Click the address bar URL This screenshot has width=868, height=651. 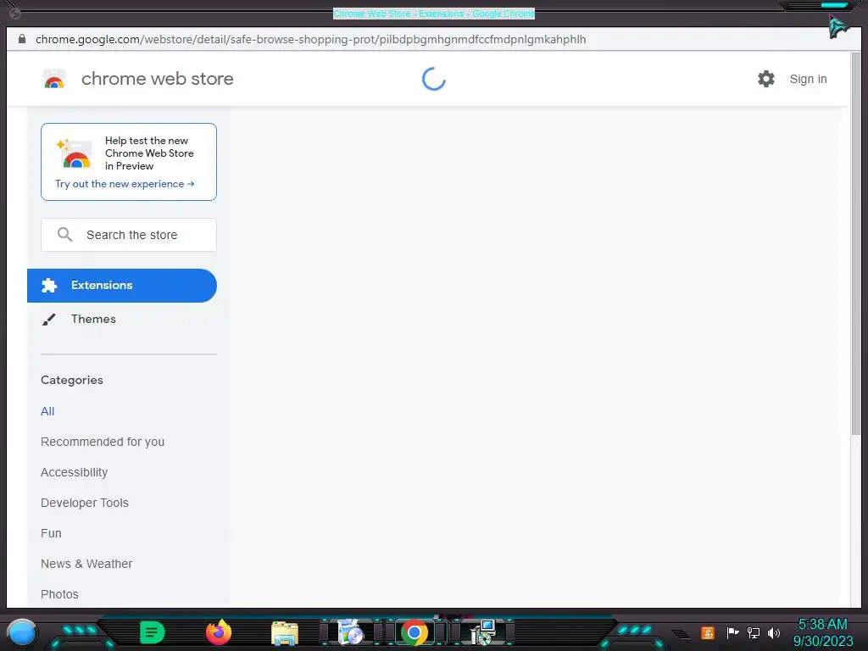(310, 39)
